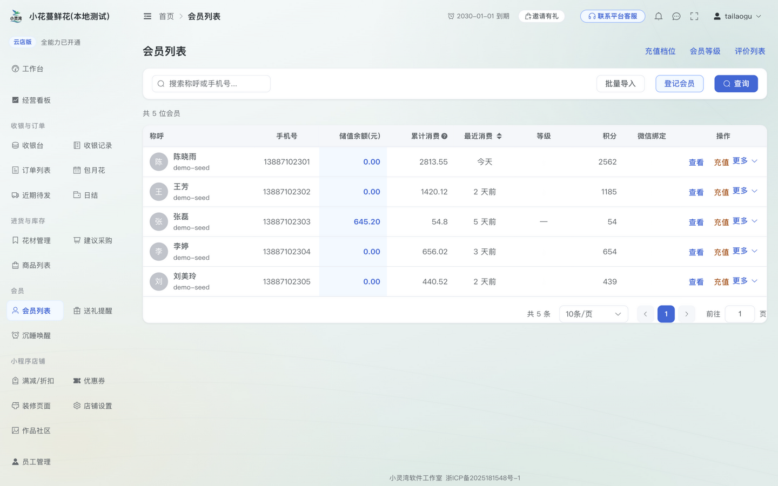Go to previous page arrow
The image size is (778, 486).
[645, 314]
